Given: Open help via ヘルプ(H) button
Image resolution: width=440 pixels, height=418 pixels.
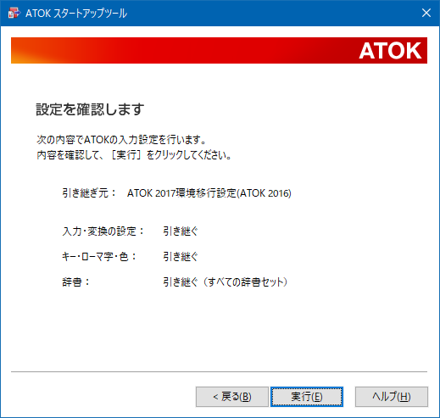Looking at the screenshot, I should (392, 397).
